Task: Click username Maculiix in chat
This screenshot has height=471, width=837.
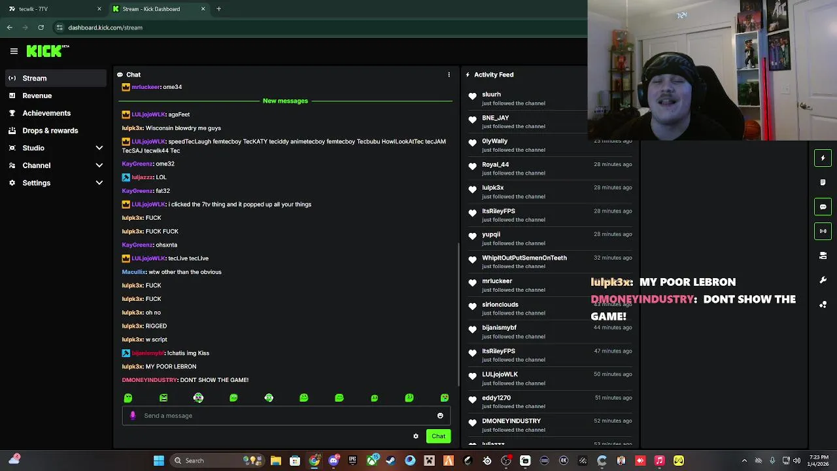Action: coord(134,272)
